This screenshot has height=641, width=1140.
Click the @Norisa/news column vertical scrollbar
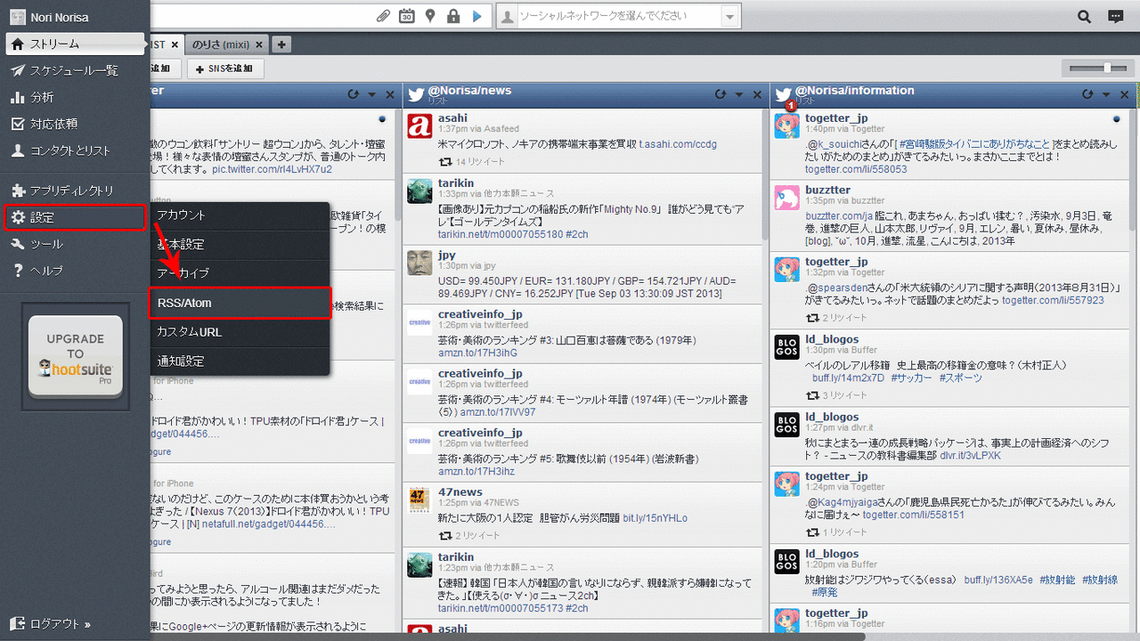(764, 174)
